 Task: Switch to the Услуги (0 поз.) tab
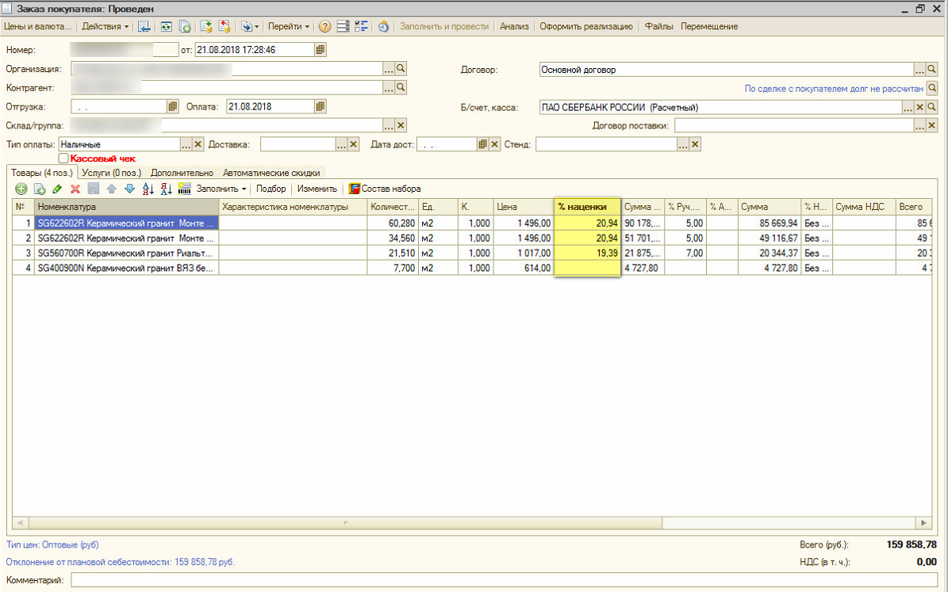[111, 172]
